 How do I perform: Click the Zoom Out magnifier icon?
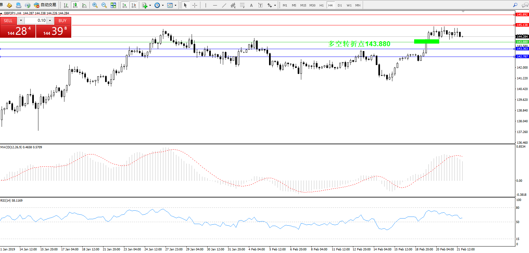tap(104, 5)
